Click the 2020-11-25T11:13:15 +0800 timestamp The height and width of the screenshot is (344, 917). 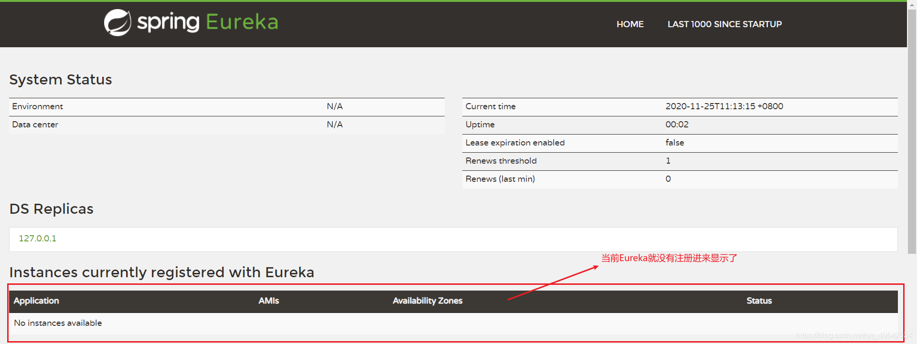point(724,106)
